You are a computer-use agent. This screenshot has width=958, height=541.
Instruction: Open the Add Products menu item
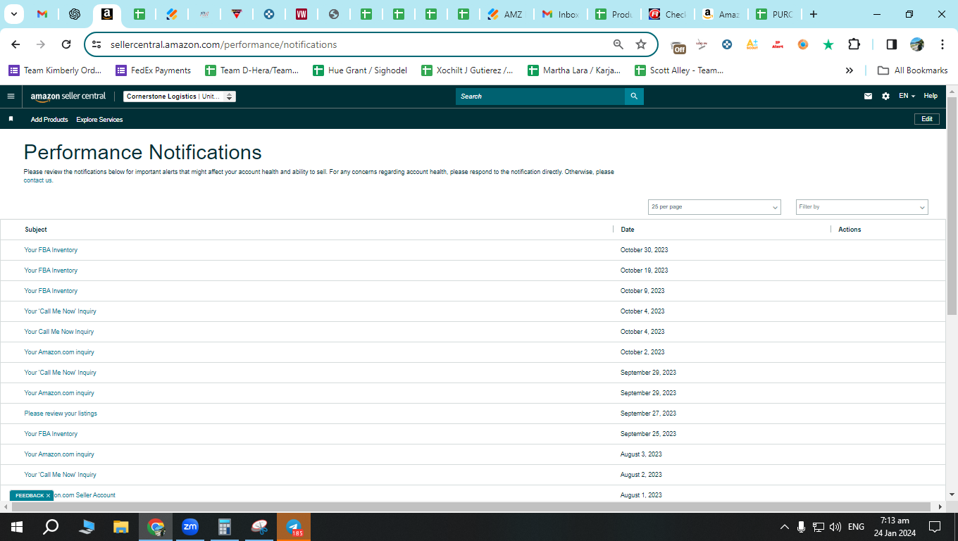pos(49,120)
